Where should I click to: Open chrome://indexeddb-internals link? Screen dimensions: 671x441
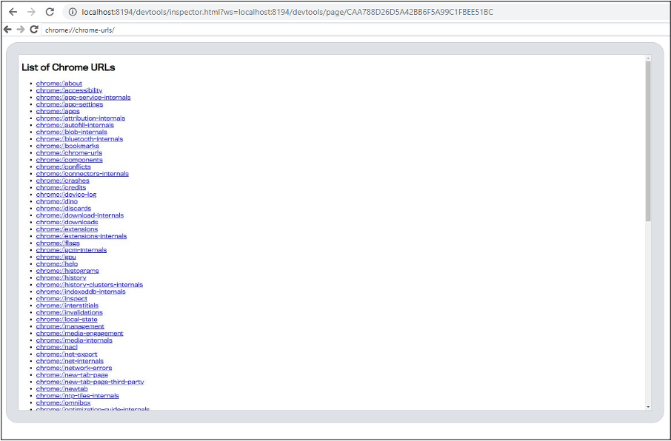[81, 292]
